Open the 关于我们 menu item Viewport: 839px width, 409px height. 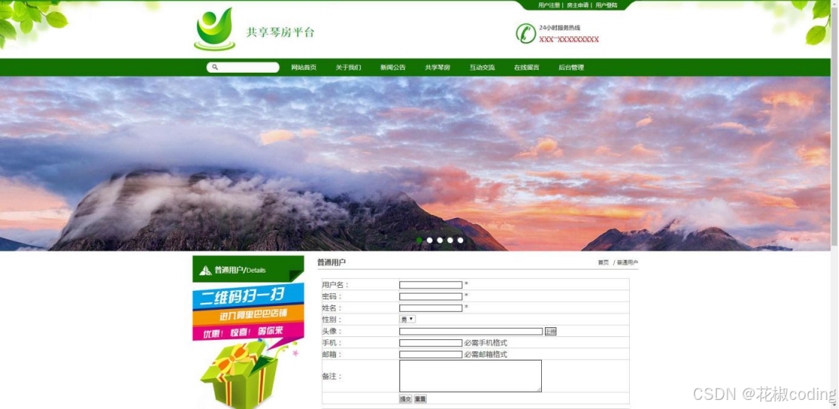349,67
